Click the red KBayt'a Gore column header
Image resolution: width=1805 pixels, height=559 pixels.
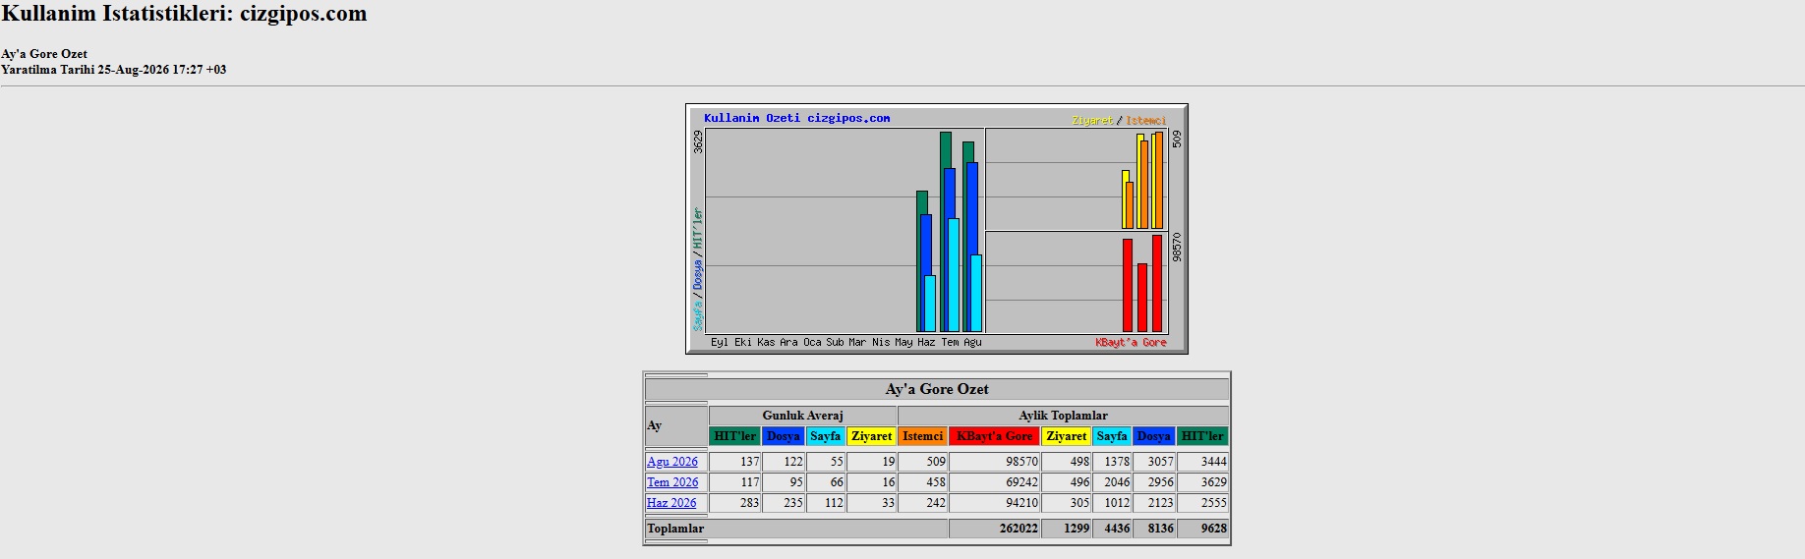point(995,436)
